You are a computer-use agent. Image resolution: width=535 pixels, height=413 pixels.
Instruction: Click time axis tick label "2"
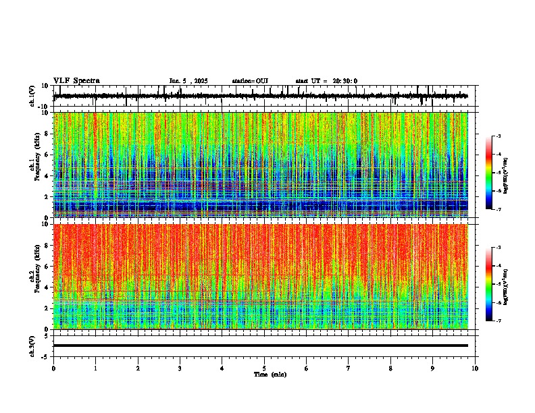tap(138, 368)
